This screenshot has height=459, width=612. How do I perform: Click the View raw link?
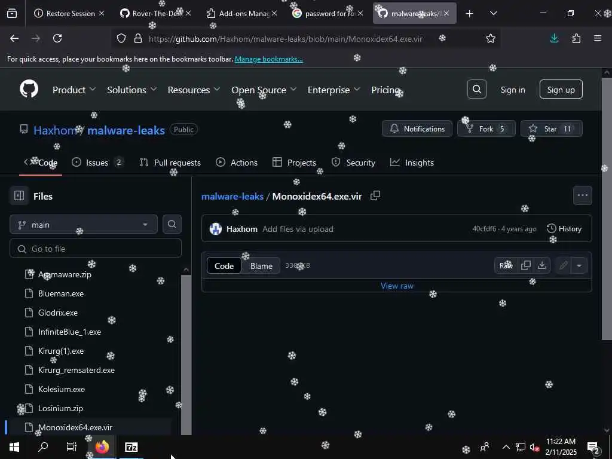click(397, 286)
